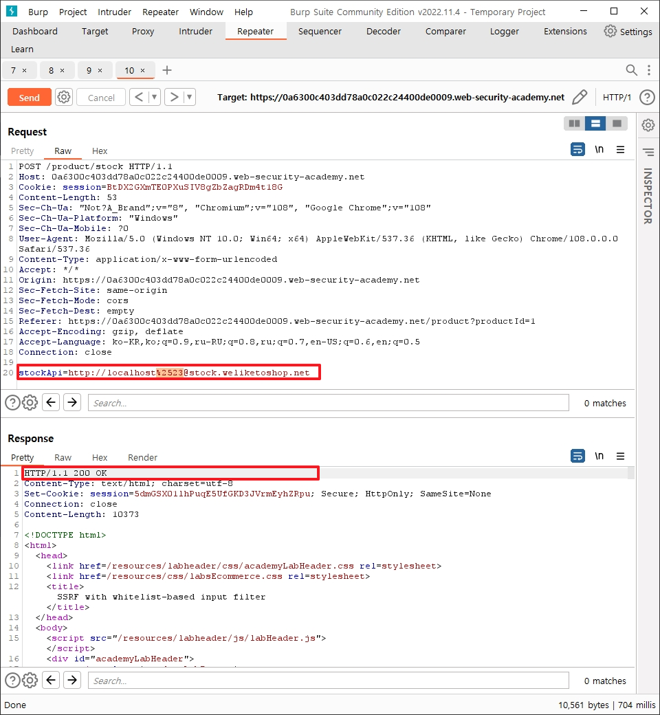Toggle line wrap in Response viewer
Image resolution: width=660 pixels, height=715 pixels.
point(577,456)
